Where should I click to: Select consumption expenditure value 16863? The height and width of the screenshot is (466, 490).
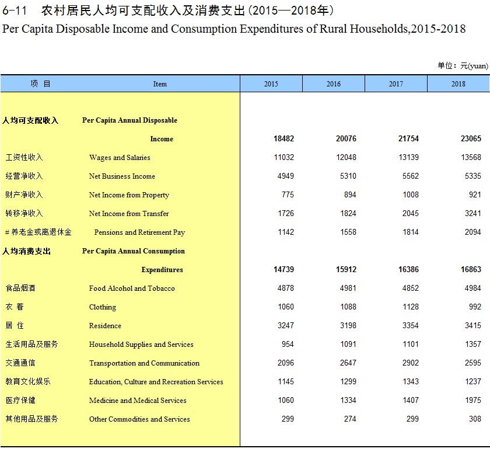[471, 269]
